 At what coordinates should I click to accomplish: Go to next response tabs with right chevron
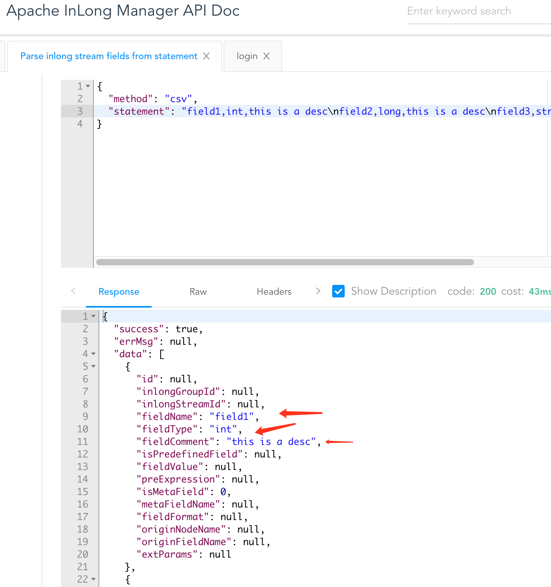click(318, 291)
